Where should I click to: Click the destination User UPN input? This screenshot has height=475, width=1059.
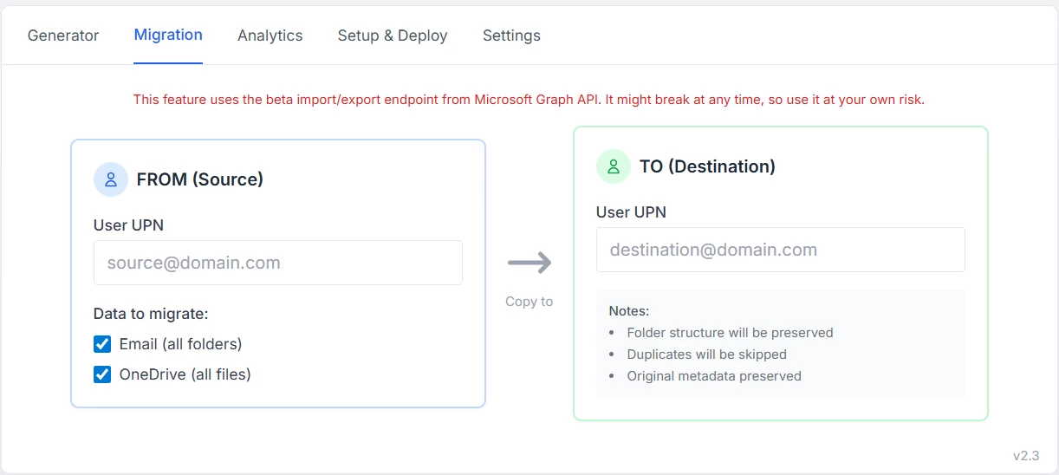pos(780,250)
